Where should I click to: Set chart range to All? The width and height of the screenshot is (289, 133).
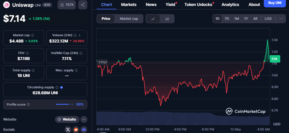[255, 19]
